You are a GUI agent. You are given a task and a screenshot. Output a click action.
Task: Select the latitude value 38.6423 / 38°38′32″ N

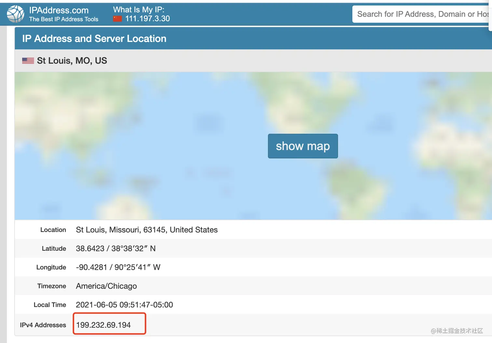[x=116, y=249]
